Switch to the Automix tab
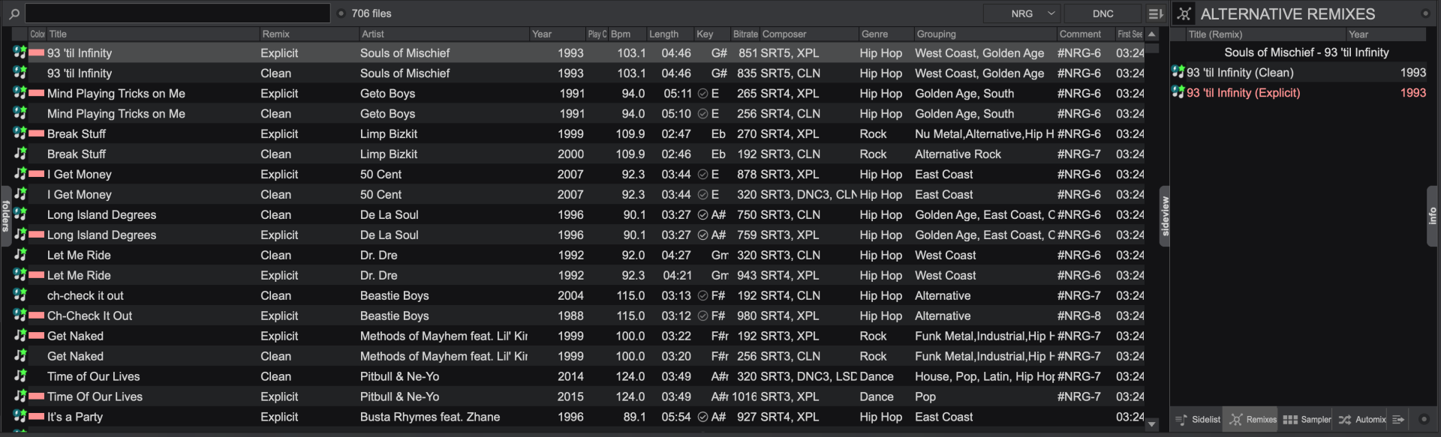1441x437 pixels. (x=1362, y=419)
